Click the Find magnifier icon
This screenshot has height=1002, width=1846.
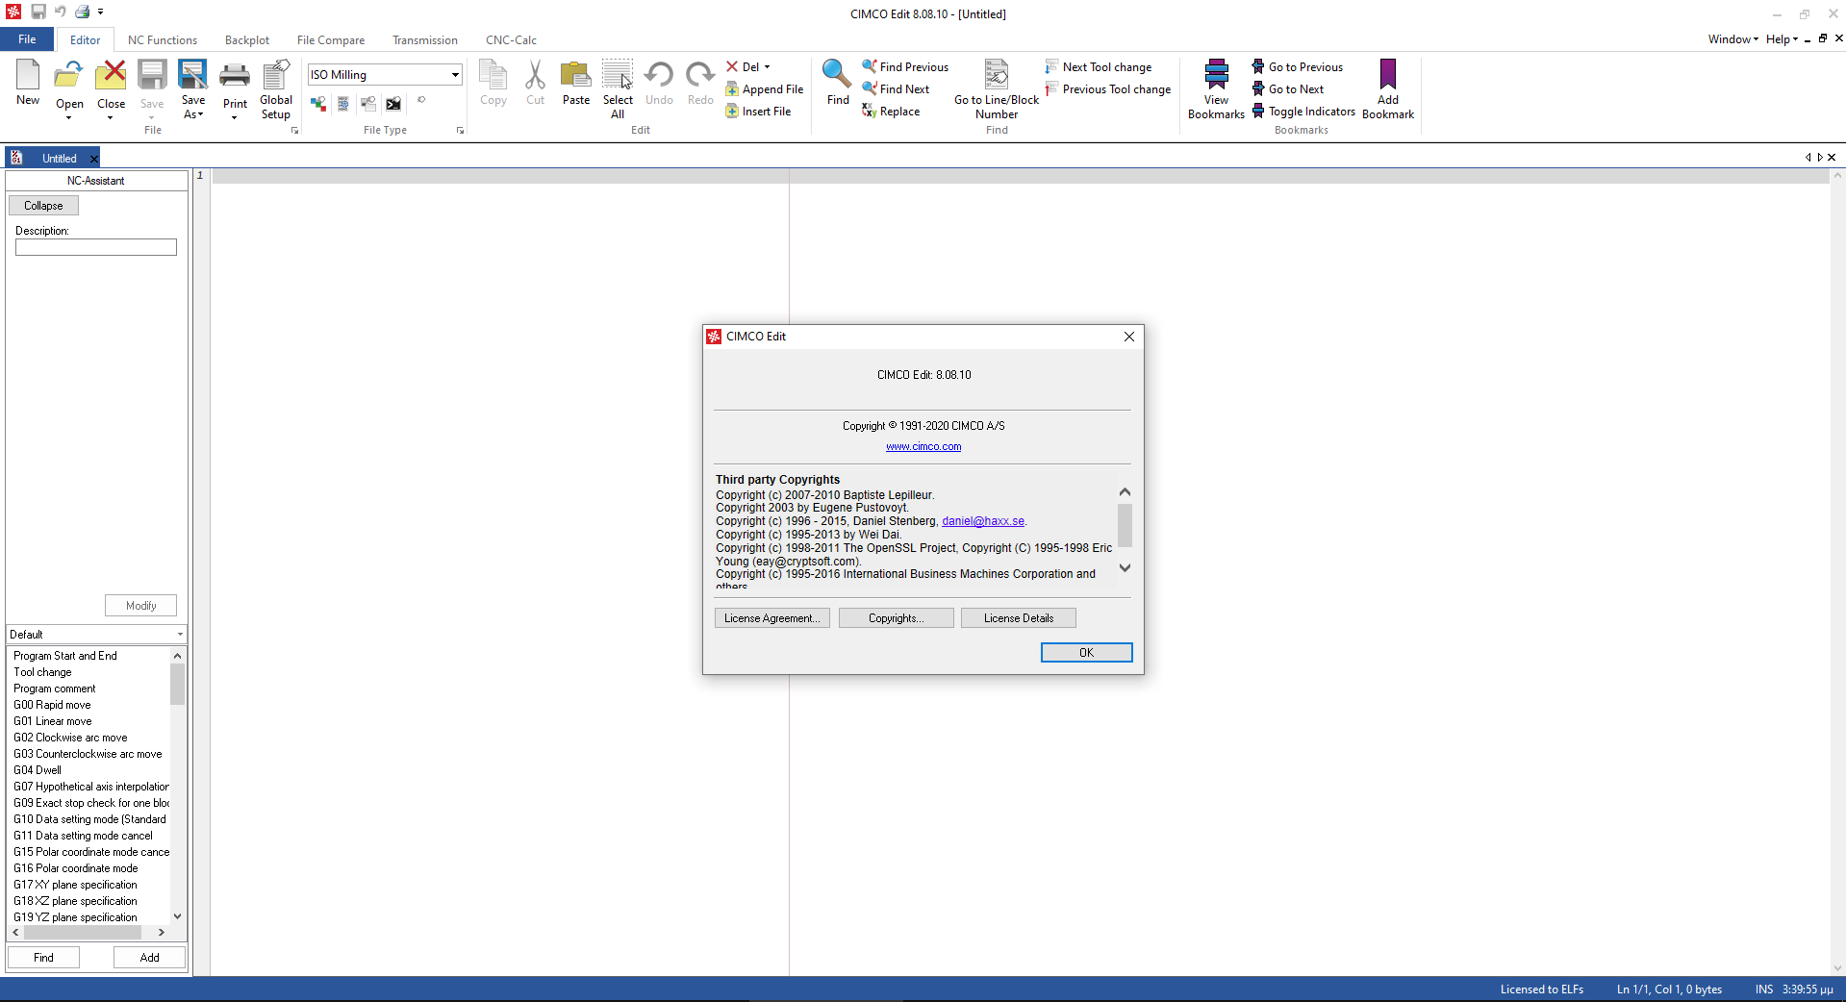(837, 75)
